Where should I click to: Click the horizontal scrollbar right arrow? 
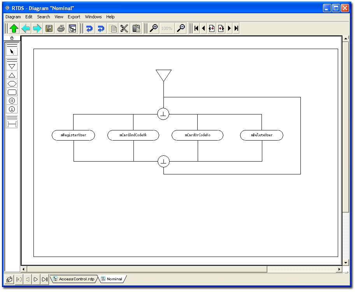click(339, 269)
